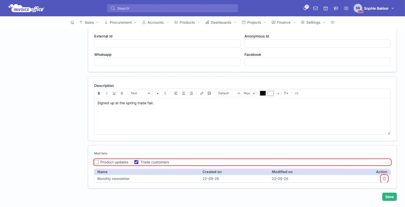Open the mail inbox icon
The height and width of the screenshot is (207, 405).
pyautogui.click(x=316, y=8)
